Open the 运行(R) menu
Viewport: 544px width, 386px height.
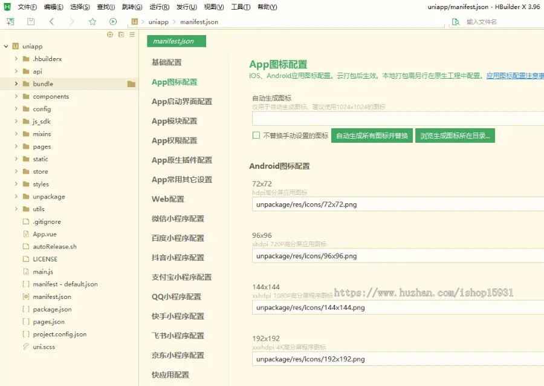point(159,7)
